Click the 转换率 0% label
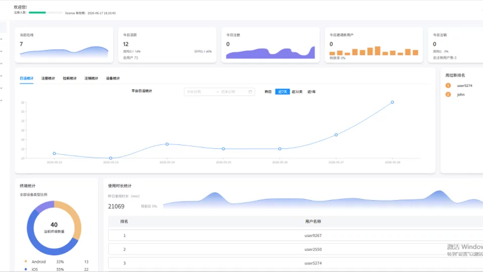The image size is (483, 272). coord(338,58)
